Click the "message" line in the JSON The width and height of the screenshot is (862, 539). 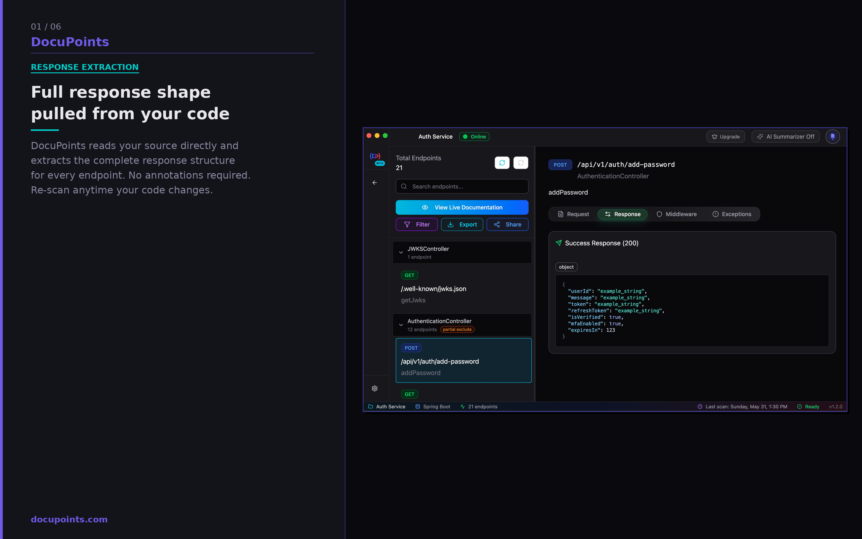pos(609,298)
